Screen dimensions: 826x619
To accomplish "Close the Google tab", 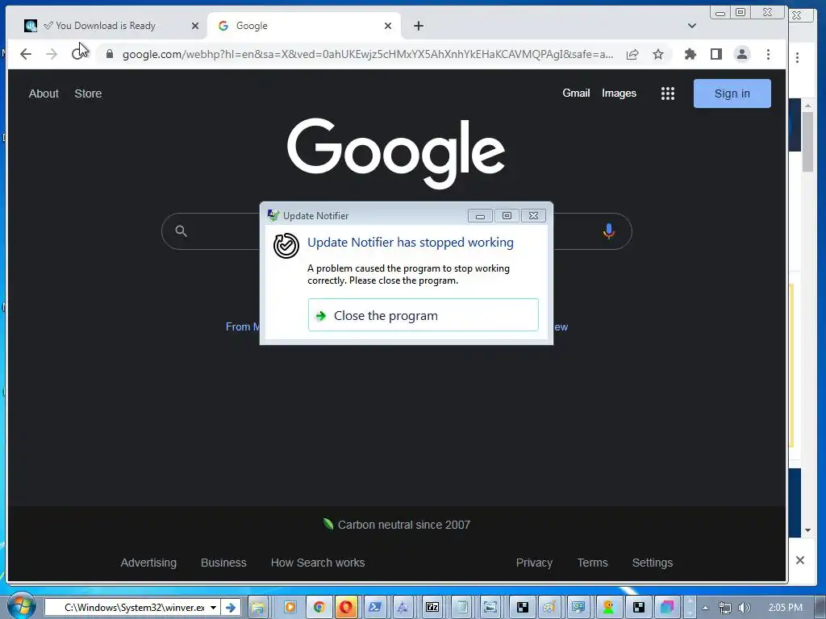I will pos(388,26).
